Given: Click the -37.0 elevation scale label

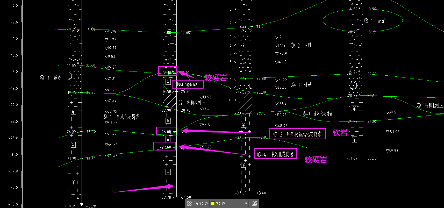Looking at the screenshot, I should pyautogui.click(x=13, y=188).
